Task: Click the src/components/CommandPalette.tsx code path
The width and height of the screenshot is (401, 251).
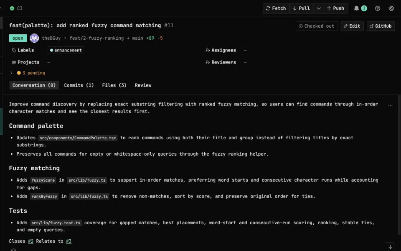Action: tap(78, 138)
